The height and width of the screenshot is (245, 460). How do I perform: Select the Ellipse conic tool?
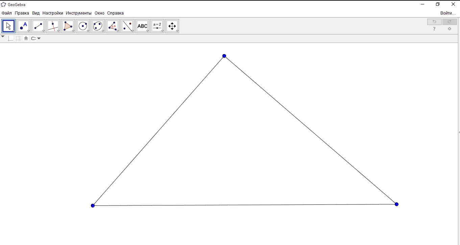point(98,26)
